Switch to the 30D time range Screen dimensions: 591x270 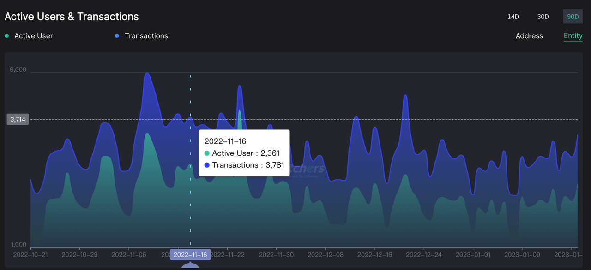click(x=543, y=17)
